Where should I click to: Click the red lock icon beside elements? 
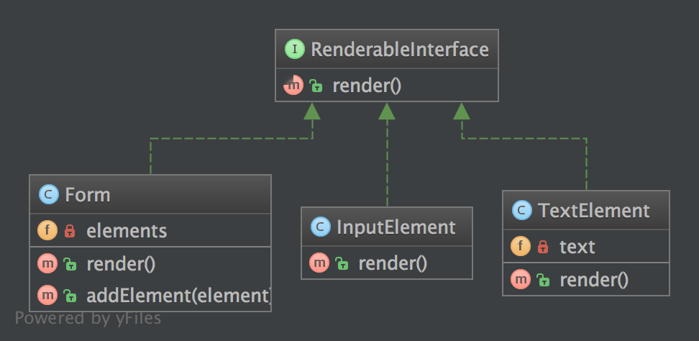pyautogui.click(x=70, y=231)
